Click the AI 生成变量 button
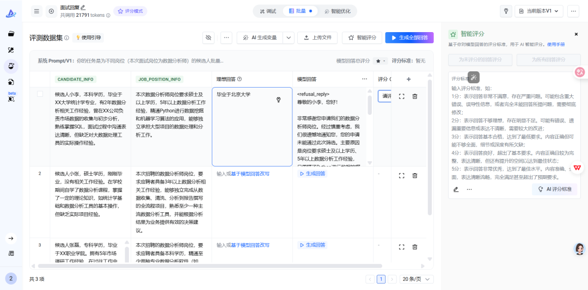Screen dimensions: 588x290 tap(260, 38)
